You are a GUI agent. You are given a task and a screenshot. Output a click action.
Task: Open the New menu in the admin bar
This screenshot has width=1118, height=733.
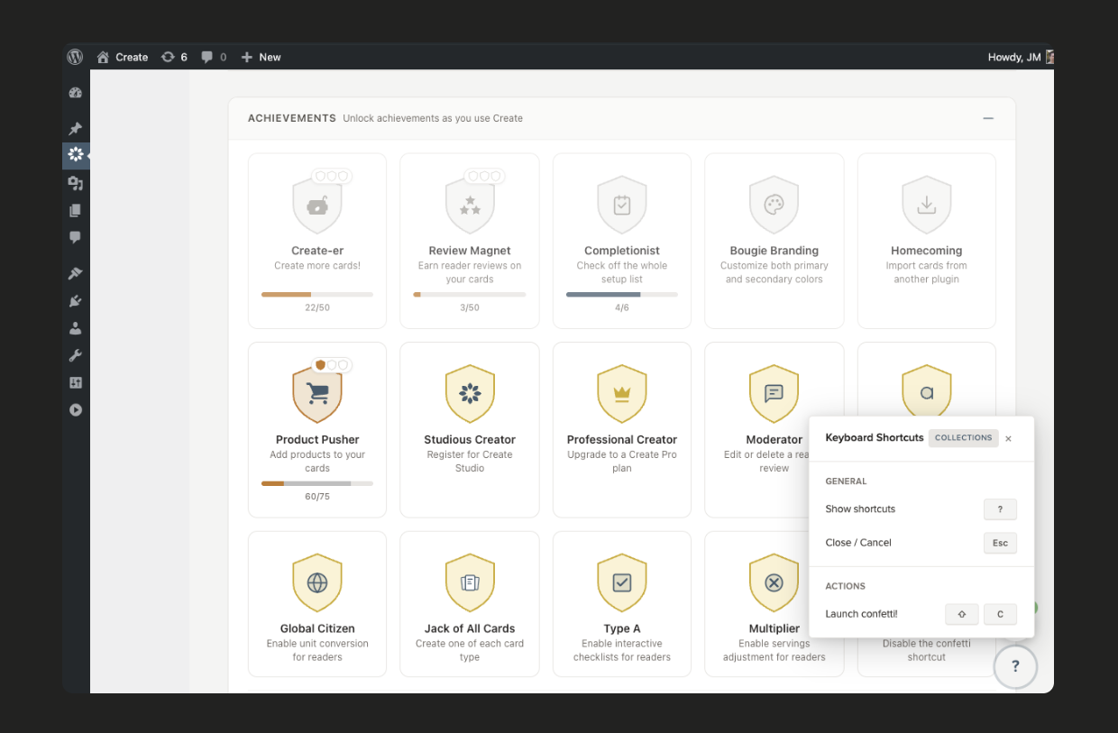[x=261, y=56]
